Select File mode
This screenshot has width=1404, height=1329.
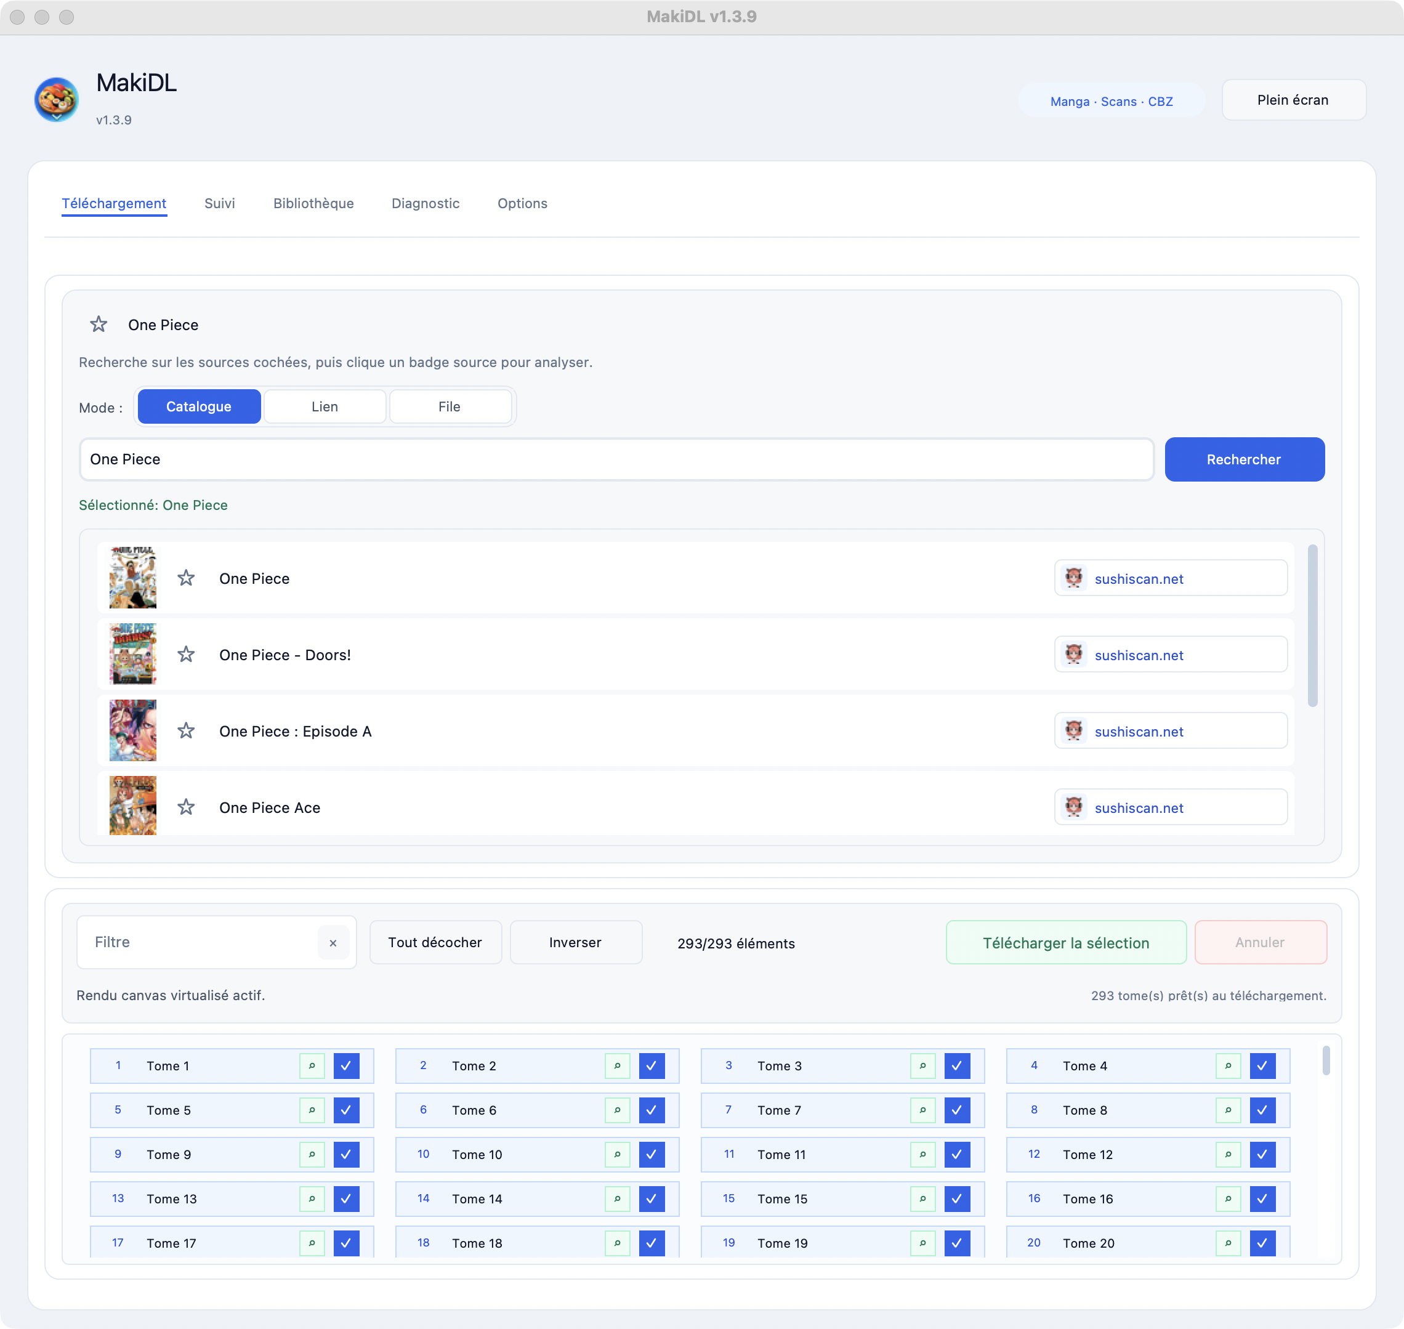[x=450, y=406]
